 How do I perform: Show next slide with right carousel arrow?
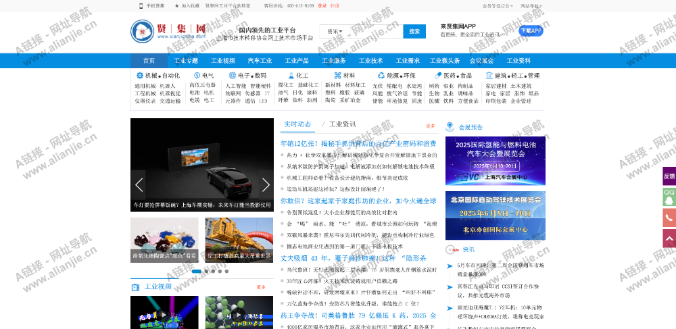pyautogui.click(x=266, y=185)
